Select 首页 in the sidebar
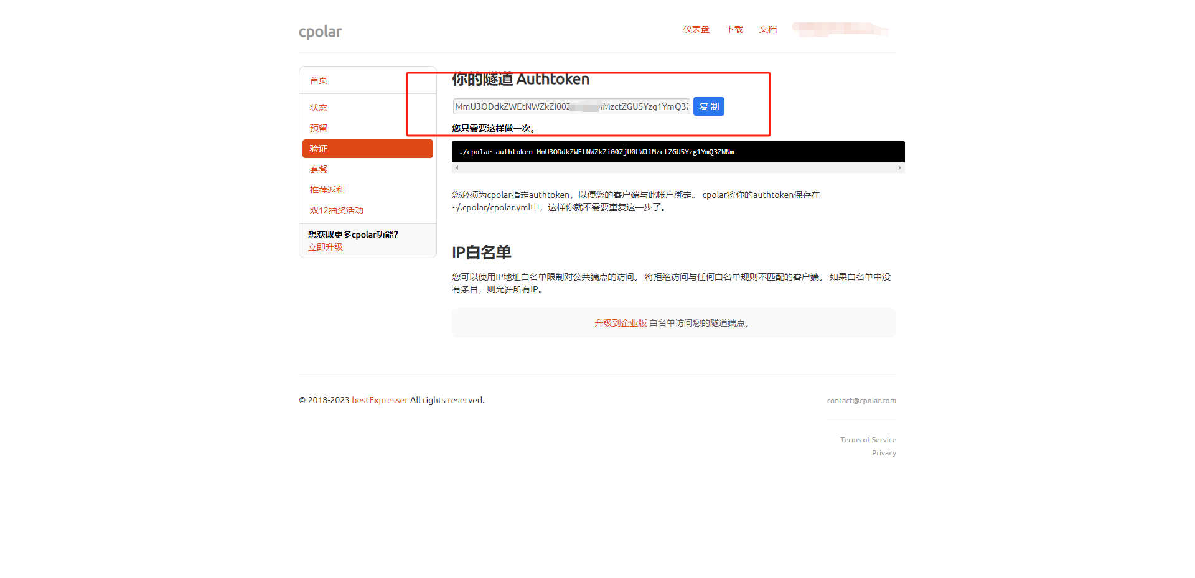 (318, 80)
